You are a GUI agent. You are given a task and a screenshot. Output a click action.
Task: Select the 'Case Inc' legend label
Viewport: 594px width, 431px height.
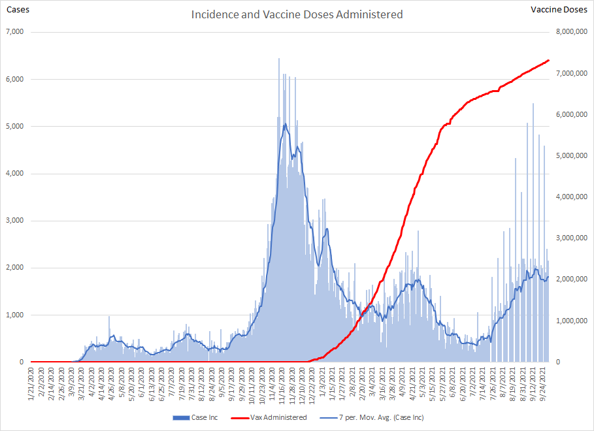click(205, 417)
